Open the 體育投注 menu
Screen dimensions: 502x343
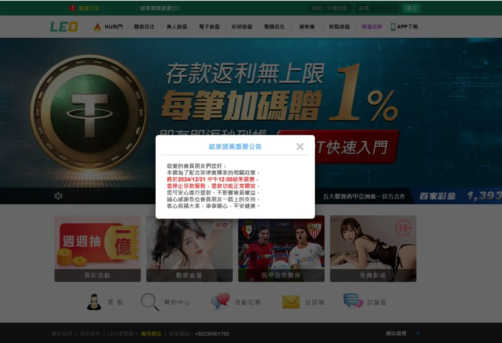(144, 27)
